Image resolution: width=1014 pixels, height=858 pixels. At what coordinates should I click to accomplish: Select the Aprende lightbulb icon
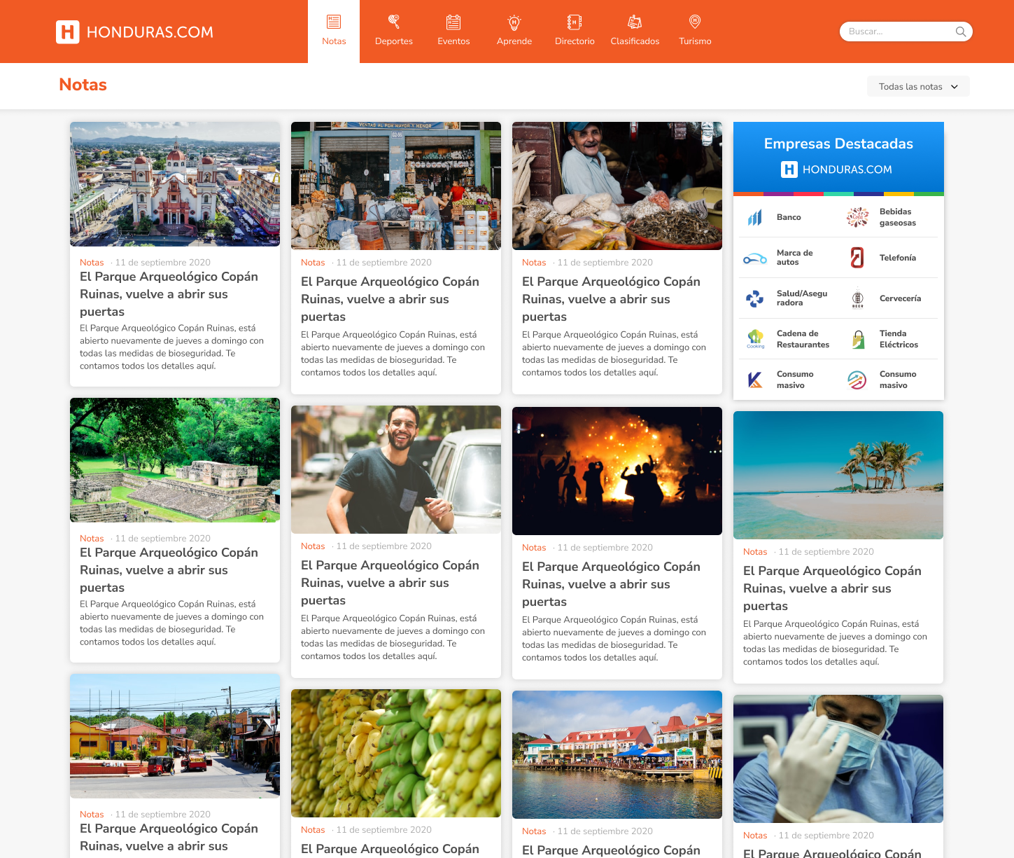(x=514, y=22)
